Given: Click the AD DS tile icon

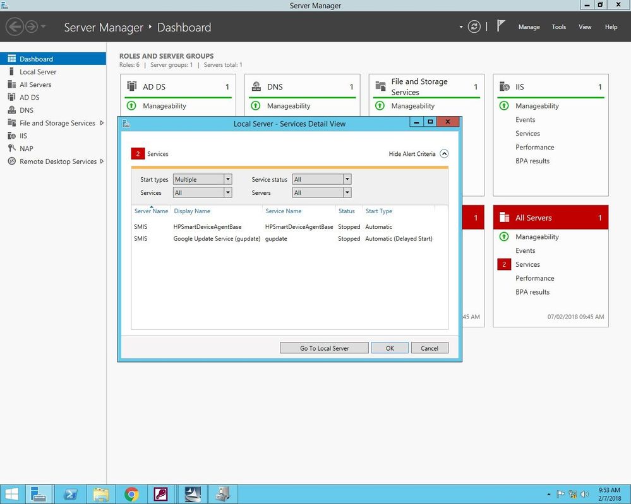Looking at the screenshot, I should pos(131,86).
